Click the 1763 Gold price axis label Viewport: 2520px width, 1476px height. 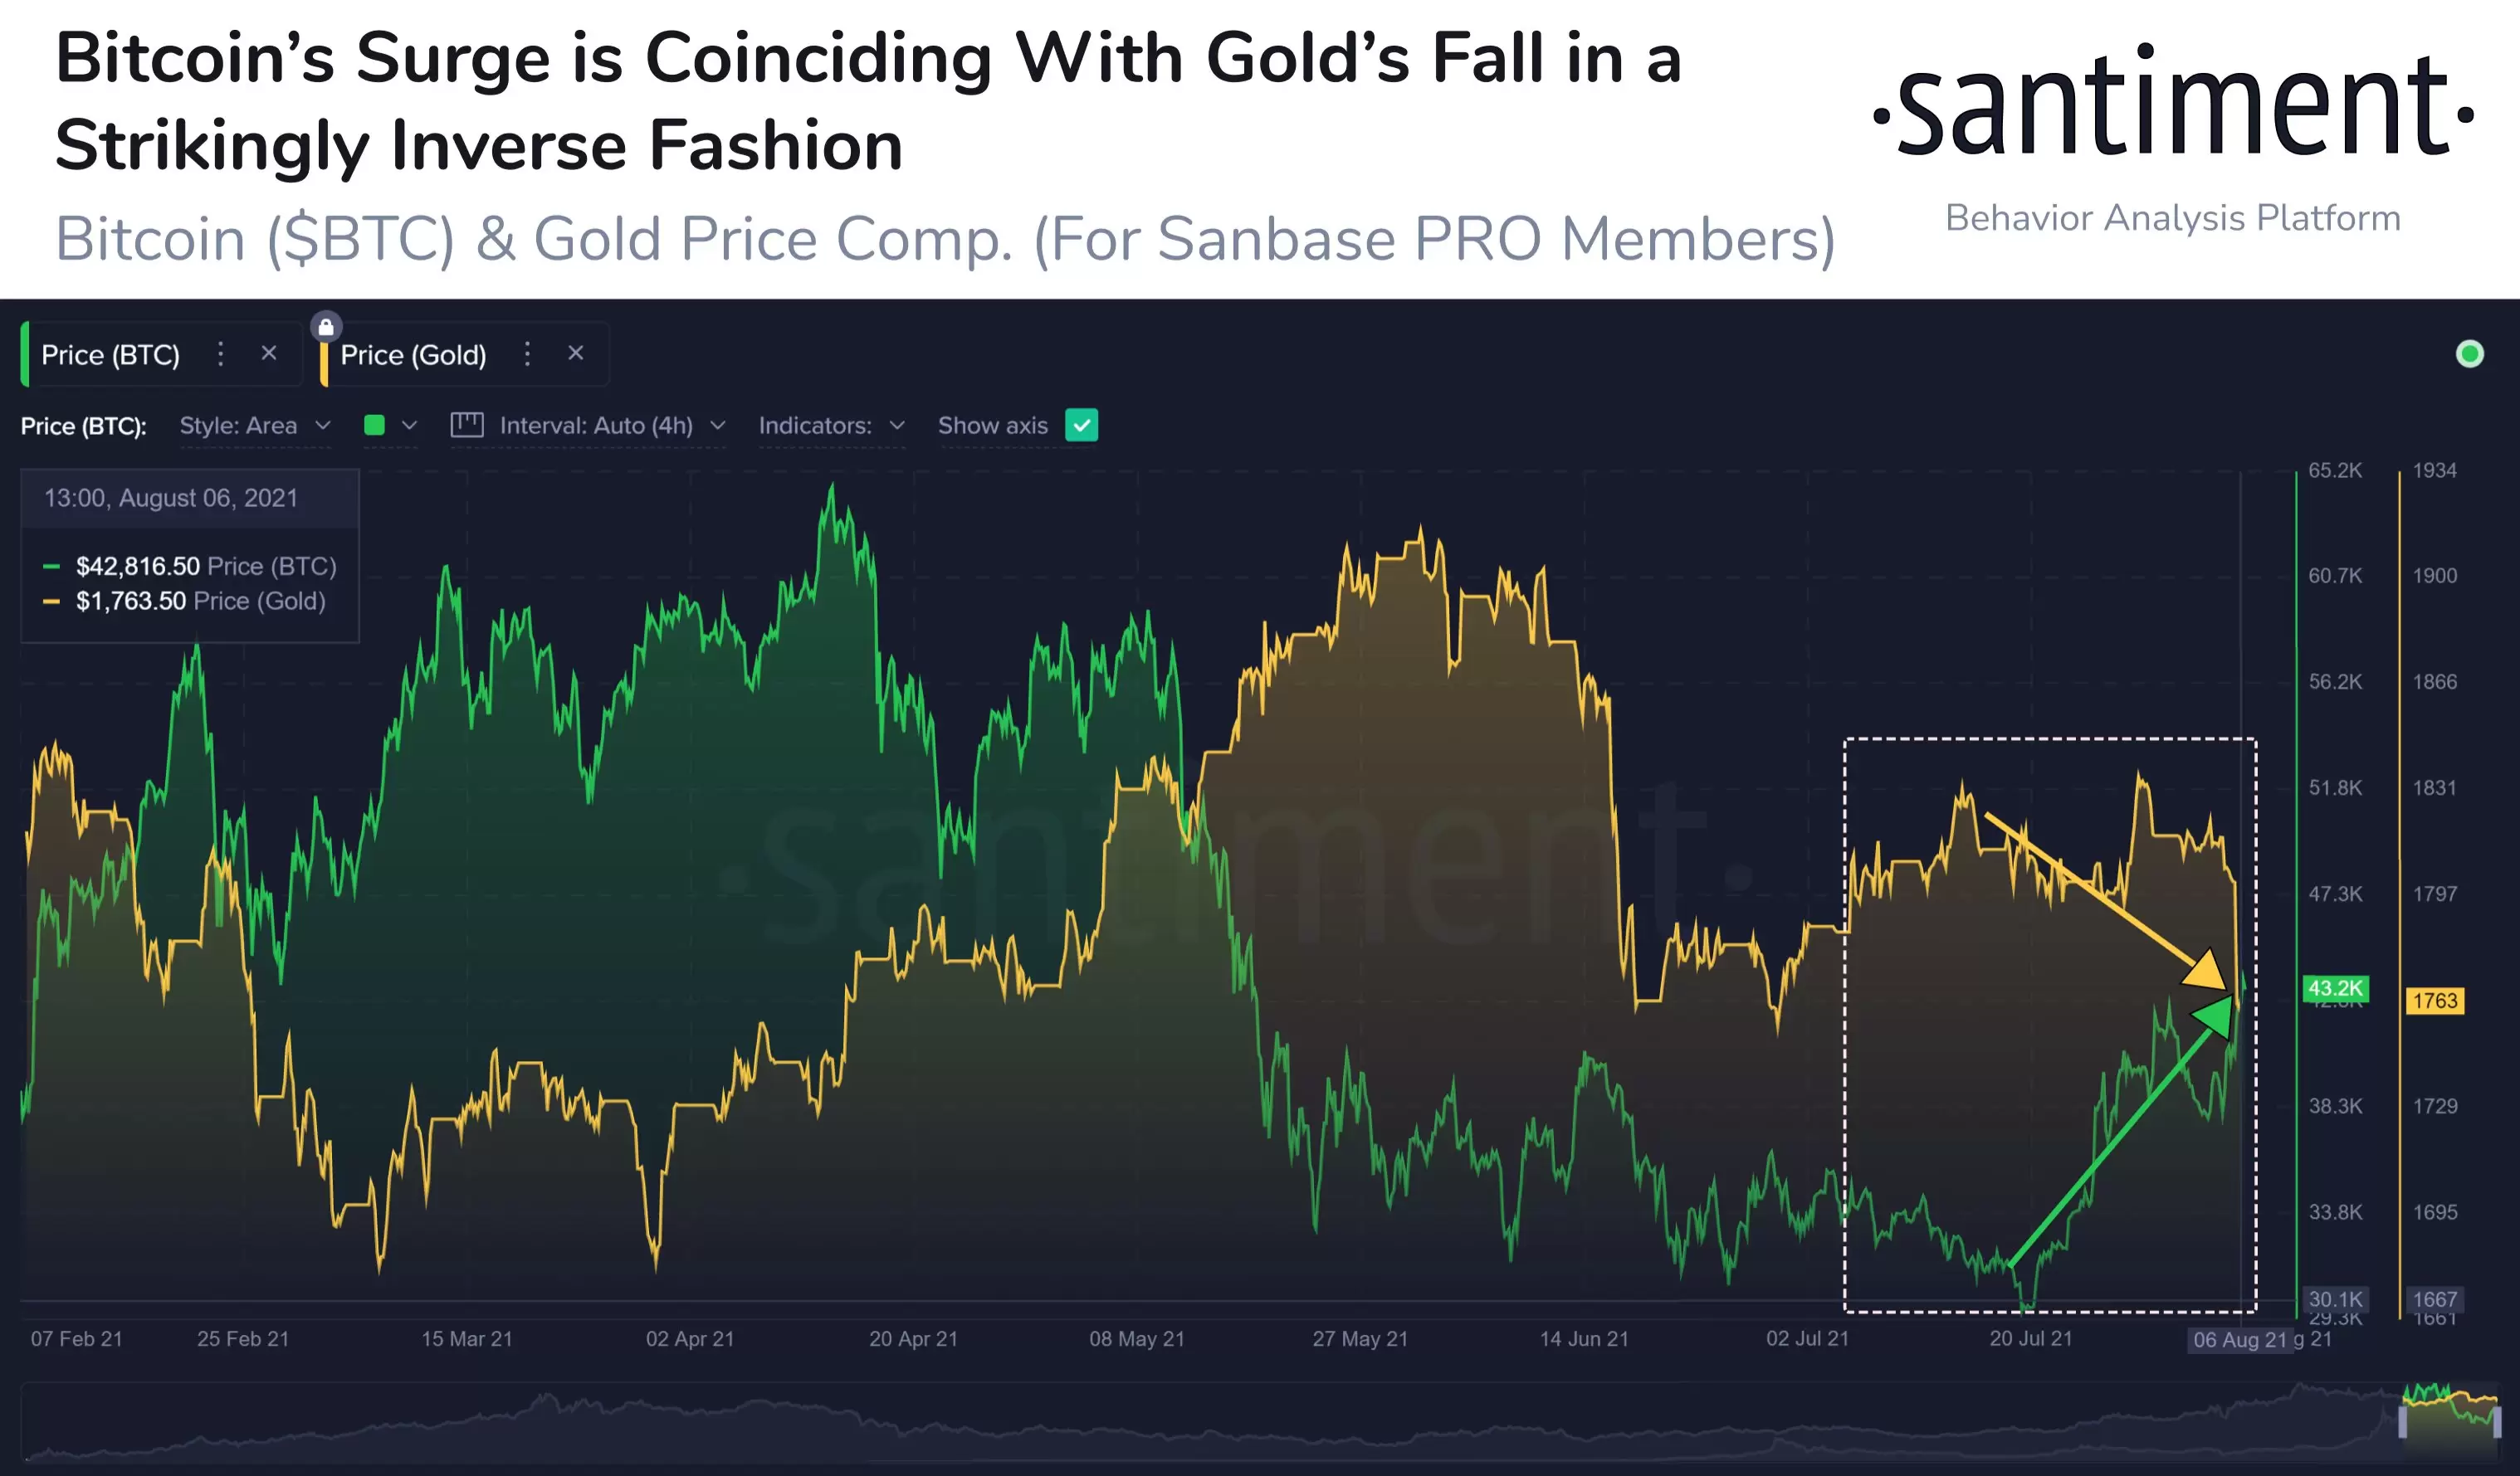(x=2434, y=1001)
